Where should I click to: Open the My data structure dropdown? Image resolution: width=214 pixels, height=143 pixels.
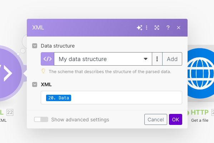(x=103, y=59)
